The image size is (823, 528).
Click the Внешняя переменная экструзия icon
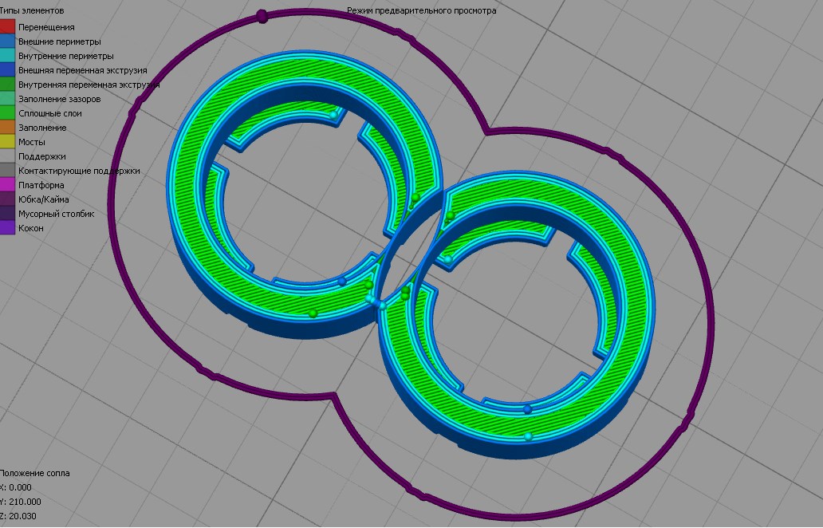click(8, 68)
